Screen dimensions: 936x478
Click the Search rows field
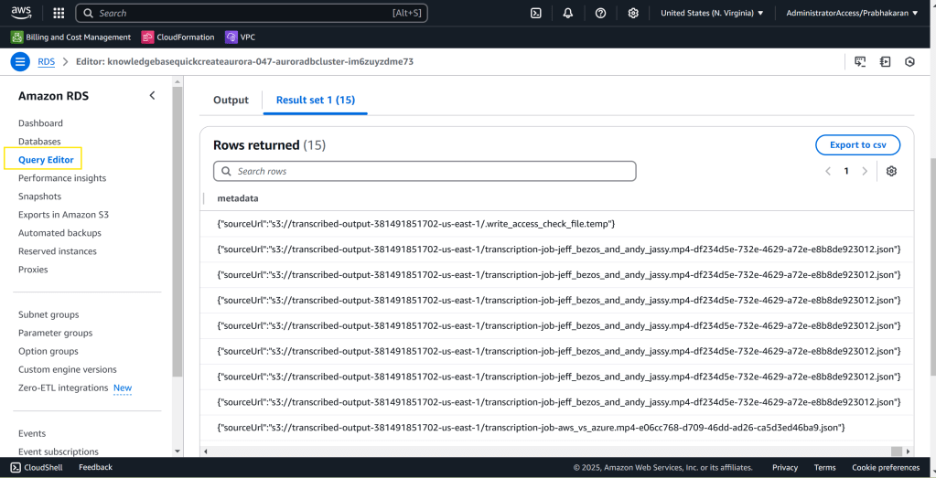[425, 171]
